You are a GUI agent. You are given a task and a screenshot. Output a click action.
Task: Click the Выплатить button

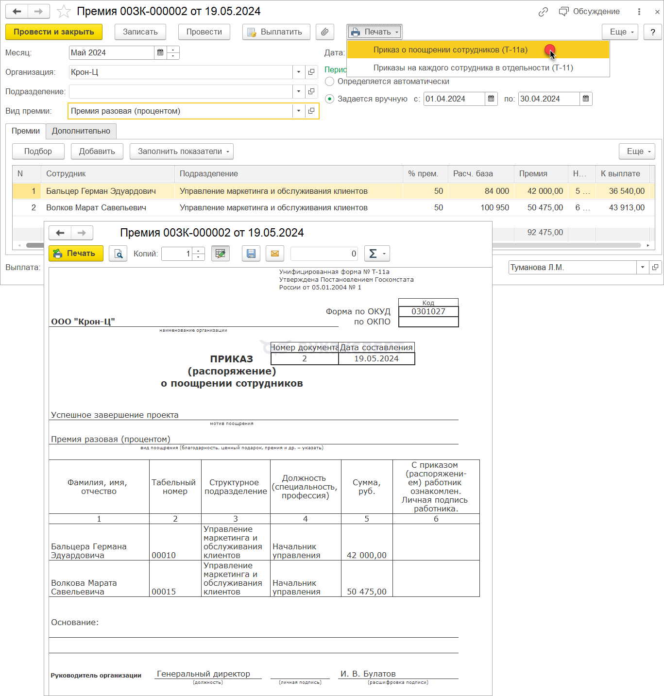pos(276,32)
